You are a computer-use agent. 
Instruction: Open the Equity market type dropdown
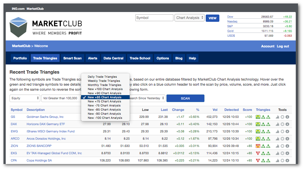(x=25, y=98)
